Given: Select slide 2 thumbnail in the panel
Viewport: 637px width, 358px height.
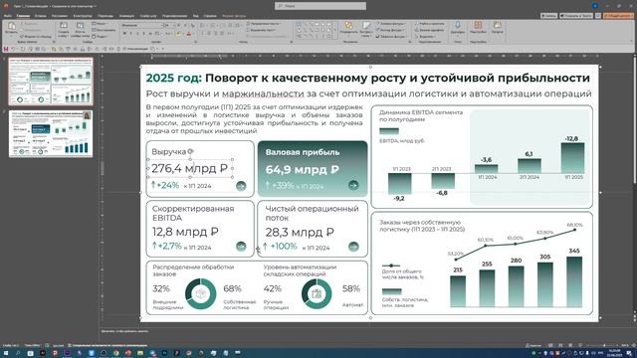Looking at the screenshot, I should click(51, 134).
